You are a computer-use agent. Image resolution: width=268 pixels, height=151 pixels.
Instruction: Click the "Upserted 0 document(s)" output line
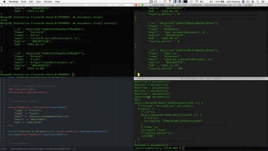pyautogui.click(x=152, y=97)
